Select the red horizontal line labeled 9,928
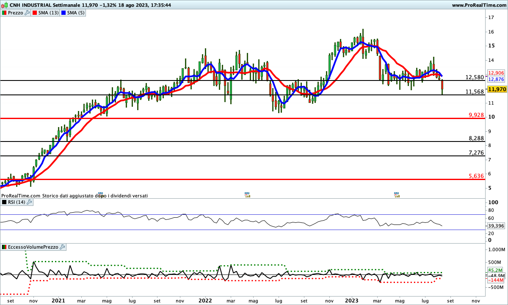 [x=242, y=118]
